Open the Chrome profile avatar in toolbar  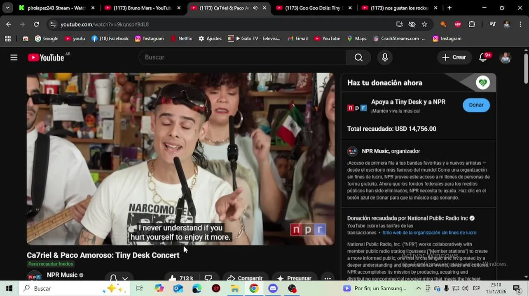[x=507, y=24]
